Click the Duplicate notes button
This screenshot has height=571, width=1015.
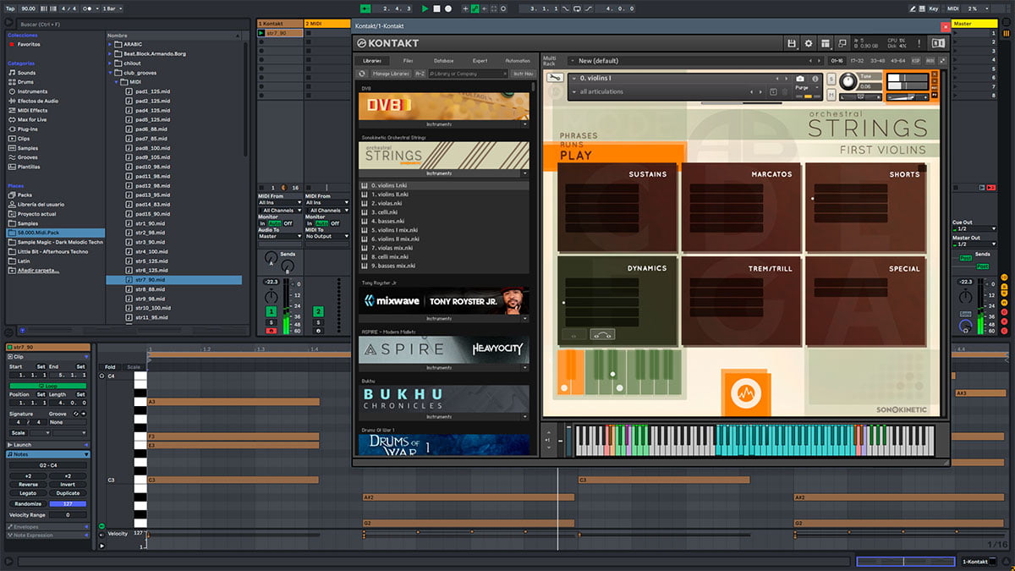pos(68,493)
